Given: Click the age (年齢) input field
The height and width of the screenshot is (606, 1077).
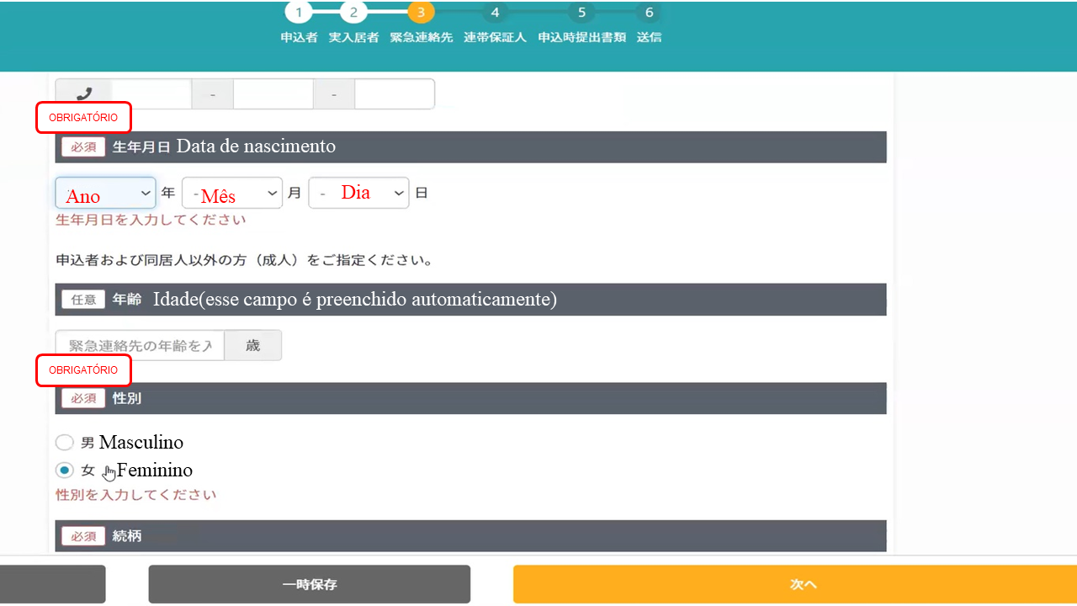Looking at the screenshot, I should [x=140, y=345].
